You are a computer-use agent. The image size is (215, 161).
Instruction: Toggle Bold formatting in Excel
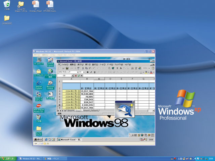(x=87, y=72)
